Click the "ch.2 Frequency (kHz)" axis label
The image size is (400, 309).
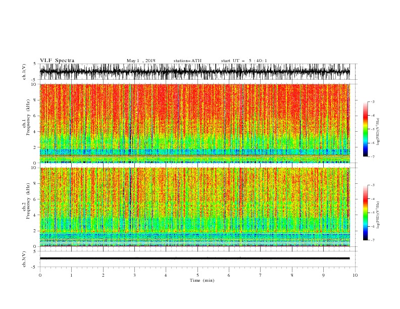point(26,201)
